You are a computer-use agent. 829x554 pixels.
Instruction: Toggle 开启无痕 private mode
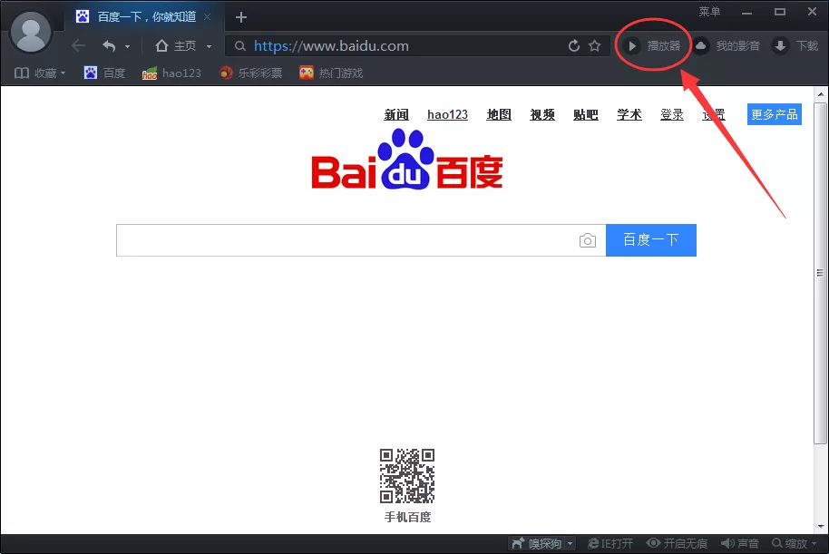677,543
